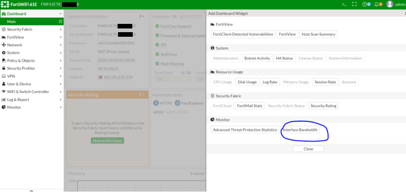Collapse the Dashboard menu chevron
Image resolution: width=406 pixels, height=192 pixels.
pos(61,14)
